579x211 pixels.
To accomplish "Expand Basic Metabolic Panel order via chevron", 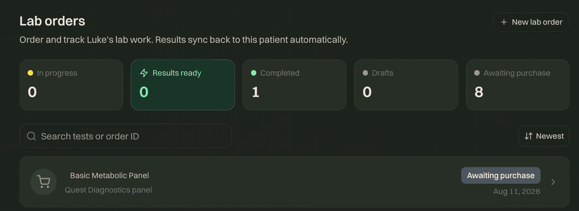I will click(x=553, y=182).
